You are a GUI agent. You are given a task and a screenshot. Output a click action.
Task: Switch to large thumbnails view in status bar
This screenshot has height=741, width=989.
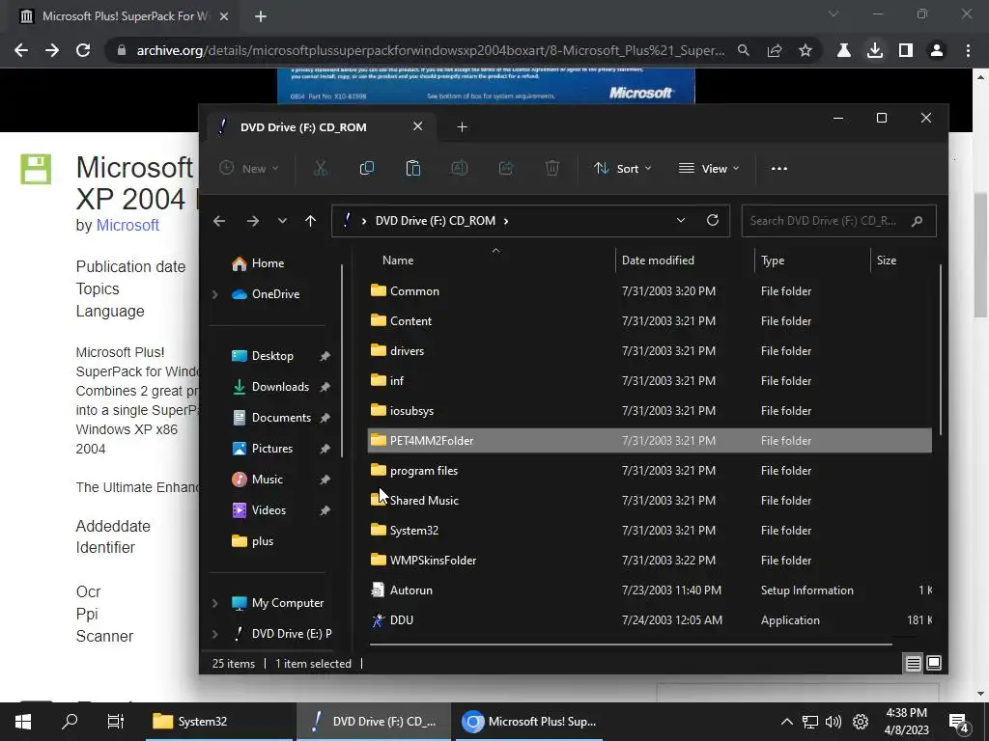click(x=934, y=664)
